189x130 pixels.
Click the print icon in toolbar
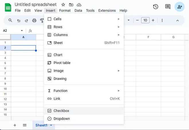coord(34,20)
